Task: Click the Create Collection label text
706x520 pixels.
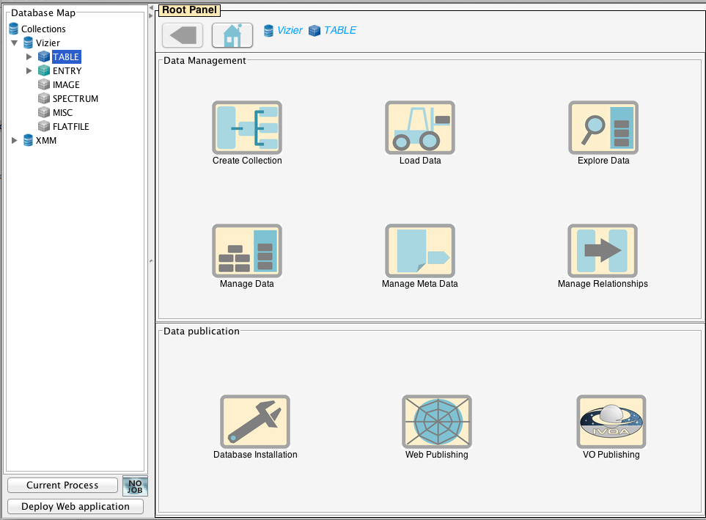Action: click(x=247, y=161)
